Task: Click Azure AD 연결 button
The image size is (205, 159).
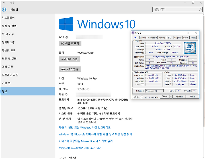Action: click(x=70, y=69)
